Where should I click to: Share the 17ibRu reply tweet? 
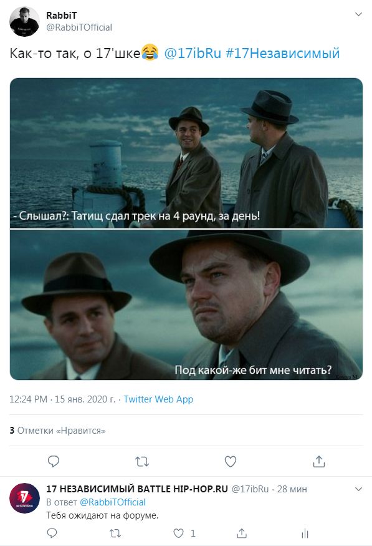click(242, 533)
